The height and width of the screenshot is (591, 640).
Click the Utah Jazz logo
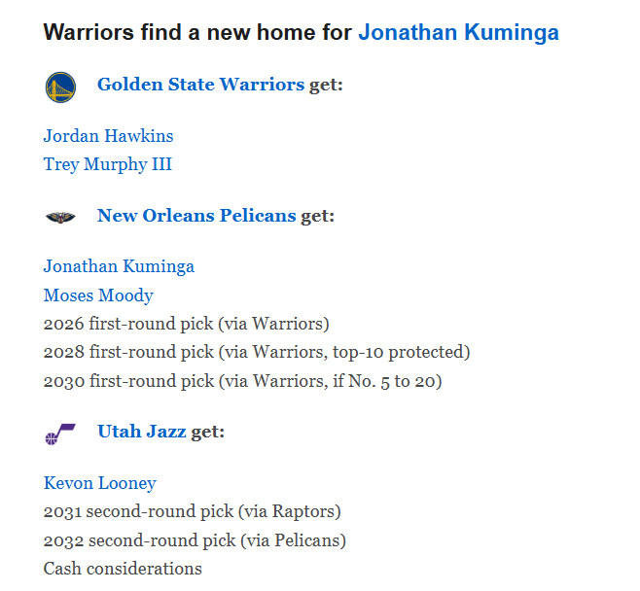click(x=60, y=434)
